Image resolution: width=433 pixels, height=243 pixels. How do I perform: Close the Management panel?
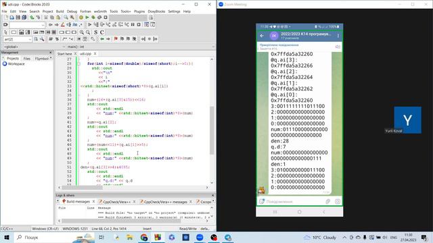click(x=51, y=53)
